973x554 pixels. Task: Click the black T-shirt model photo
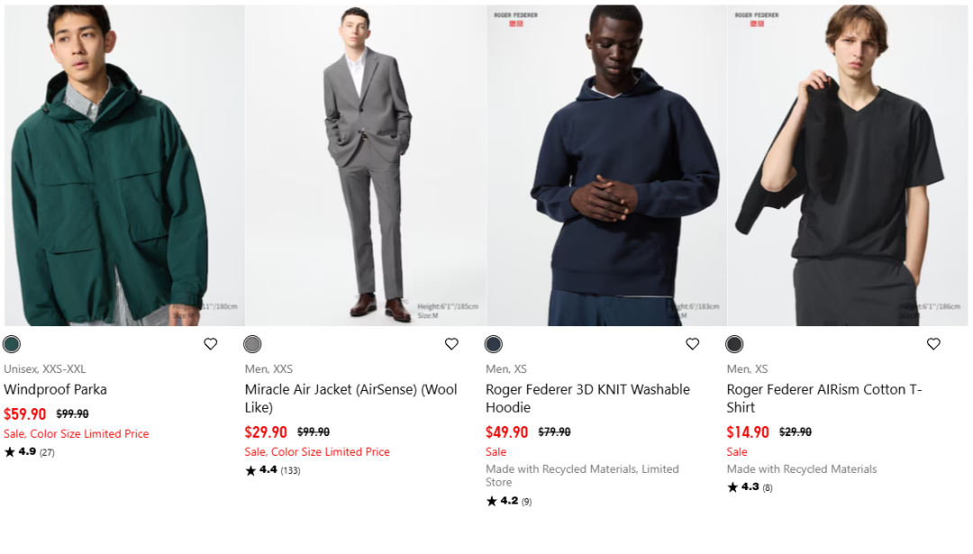coord(848,166)
